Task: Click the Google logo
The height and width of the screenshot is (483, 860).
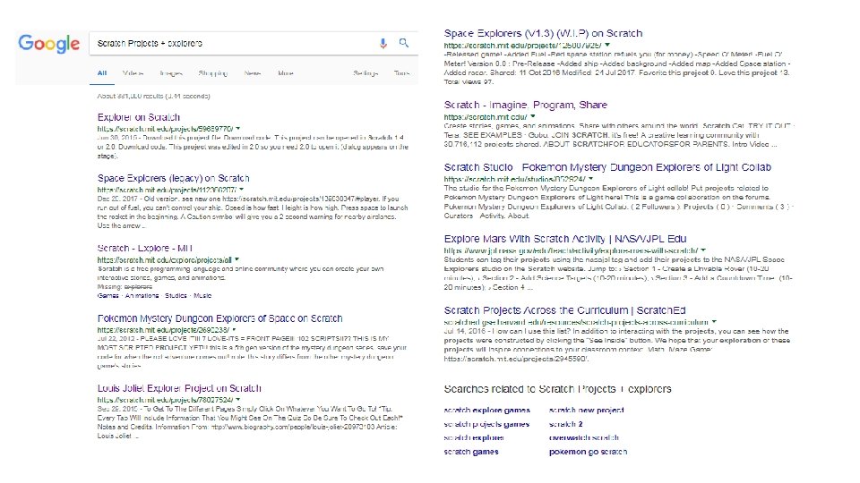Action: 48,44
